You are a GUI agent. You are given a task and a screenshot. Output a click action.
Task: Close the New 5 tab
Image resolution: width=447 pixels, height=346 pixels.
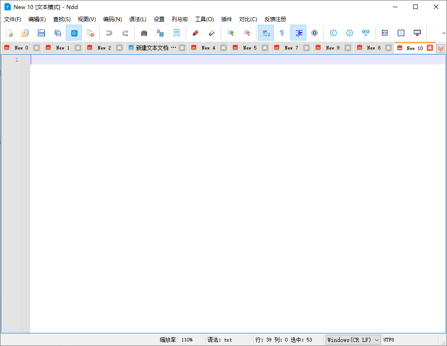click(x=265, y=48)
